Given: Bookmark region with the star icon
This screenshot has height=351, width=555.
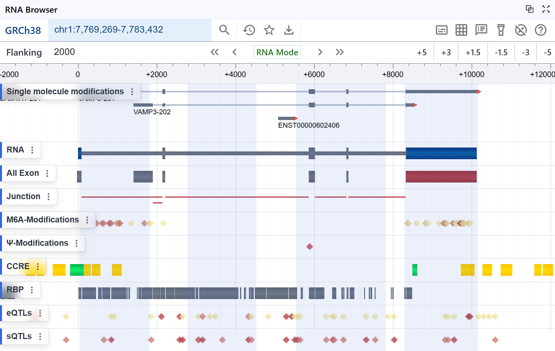Looking at the screenshot, I should pyautogui.click(x=269, y=30).
